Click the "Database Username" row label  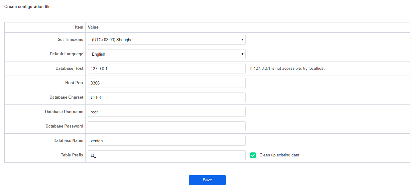coord(64,112)
